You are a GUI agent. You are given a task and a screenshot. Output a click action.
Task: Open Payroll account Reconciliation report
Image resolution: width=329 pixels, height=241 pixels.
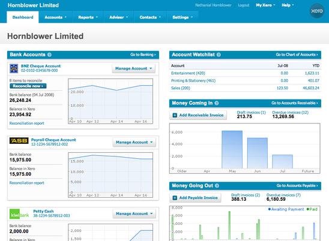[x=26, y=183]
